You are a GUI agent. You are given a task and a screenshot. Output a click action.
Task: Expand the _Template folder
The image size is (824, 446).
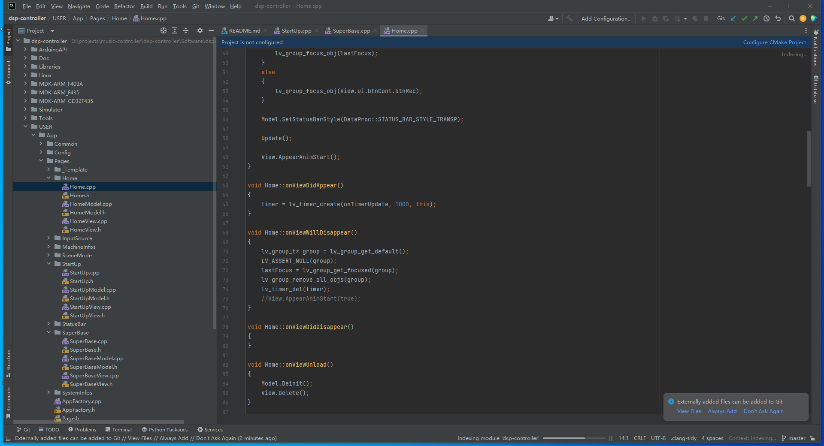point(48,169)
